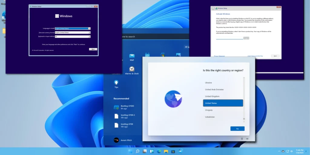Open the Widgets icon on taskbar

pyautogui.click(x=152, y=151)
